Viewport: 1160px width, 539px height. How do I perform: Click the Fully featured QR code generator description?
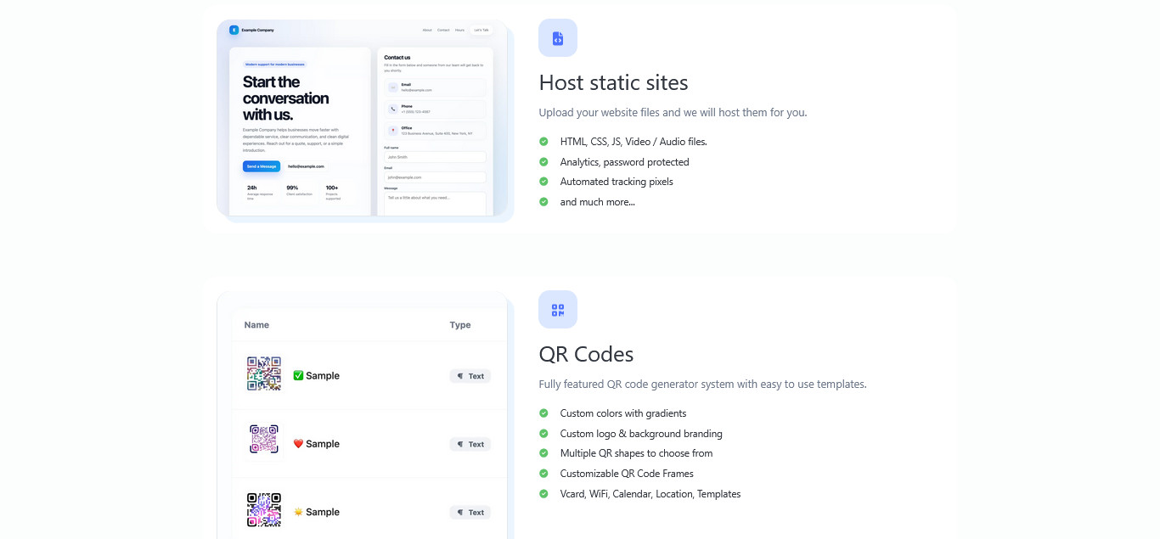click(702, 384)
